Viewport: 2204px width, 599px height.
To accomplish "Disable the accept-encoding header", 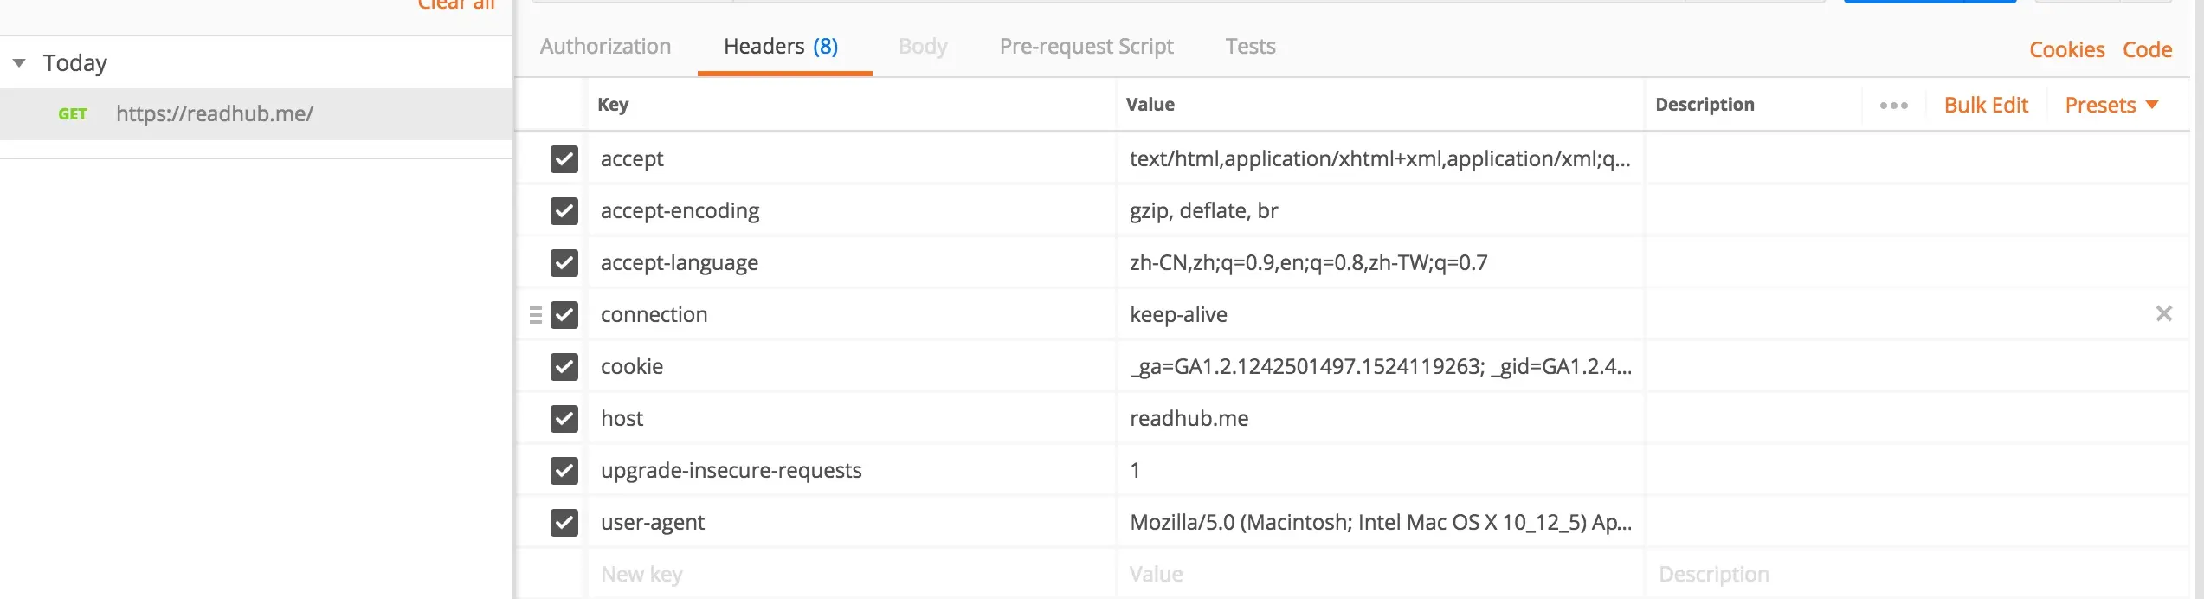I will [564, 211].
